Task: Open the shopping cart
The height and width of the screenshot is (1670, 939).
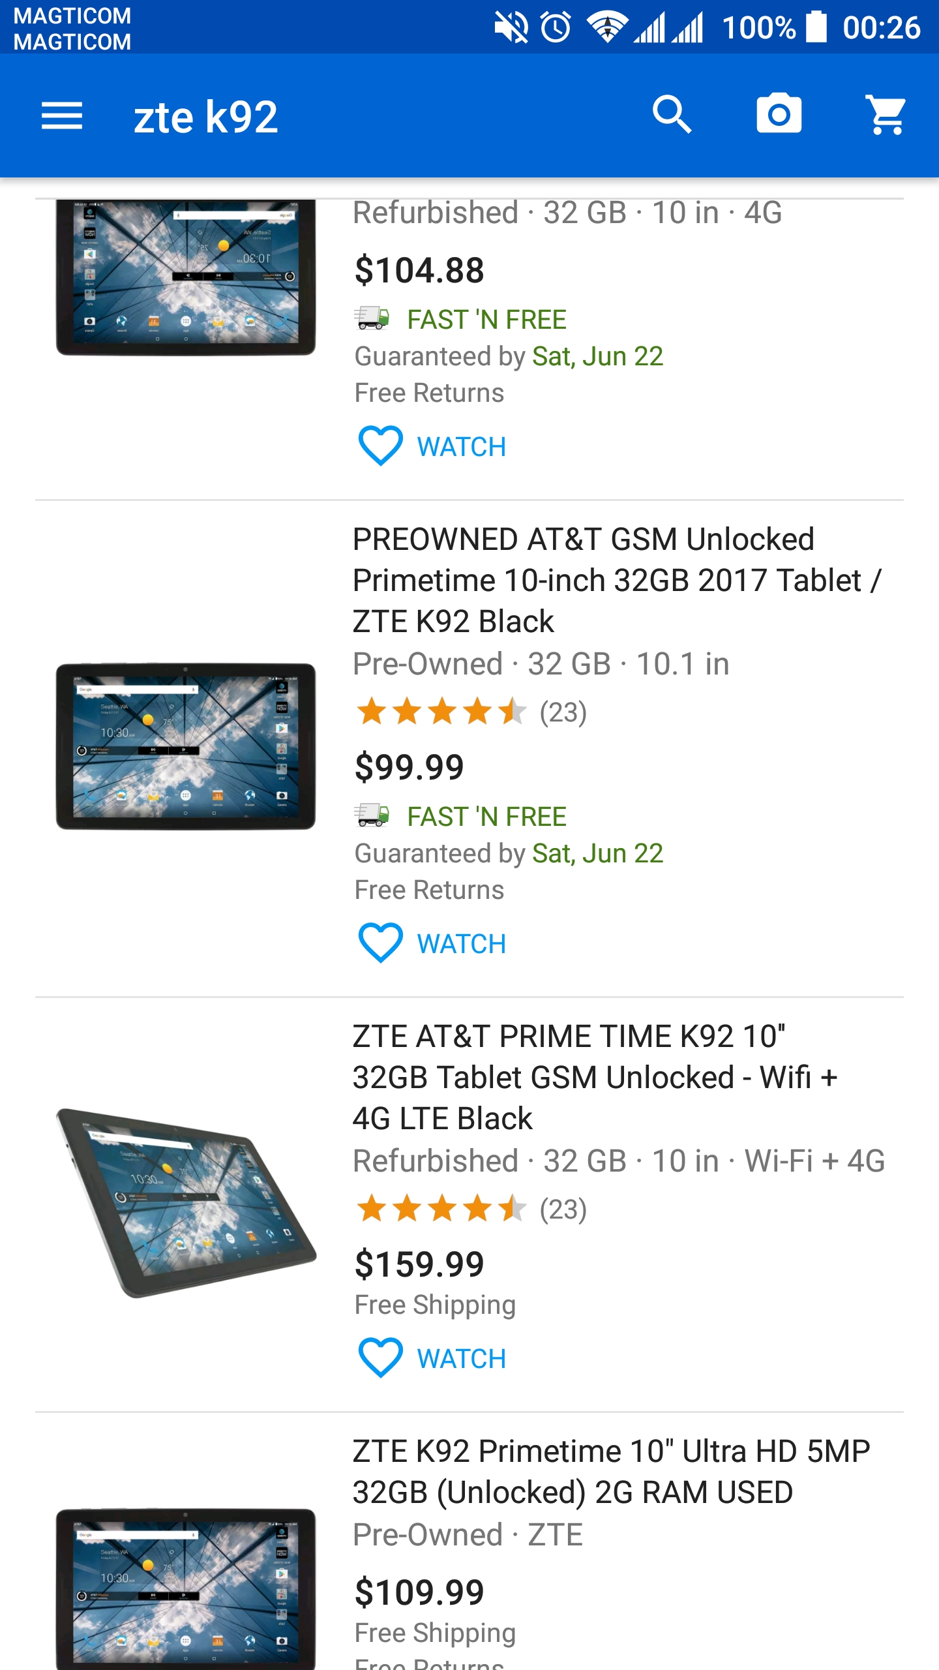Action: pos(886,115)
